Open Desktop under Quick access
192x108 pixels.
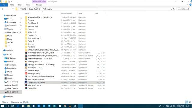(x=10, y=19)
